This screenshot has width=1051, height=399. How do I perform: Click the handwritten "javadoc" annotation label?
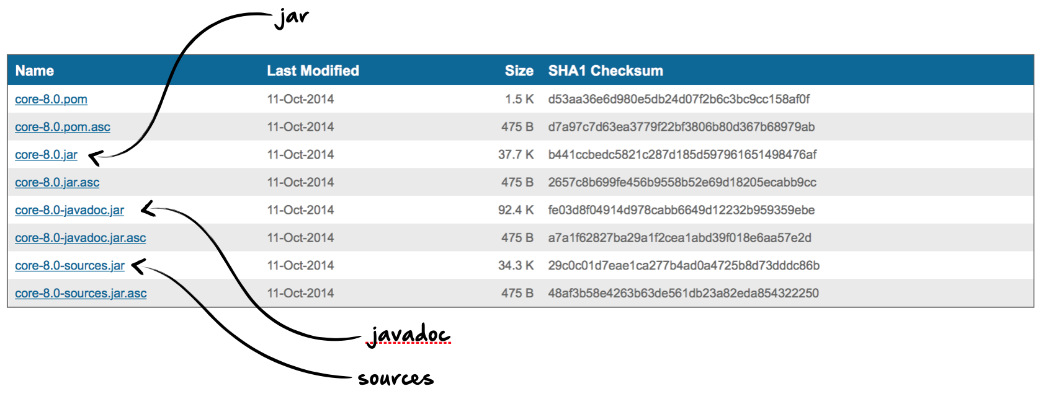point(408,335)
